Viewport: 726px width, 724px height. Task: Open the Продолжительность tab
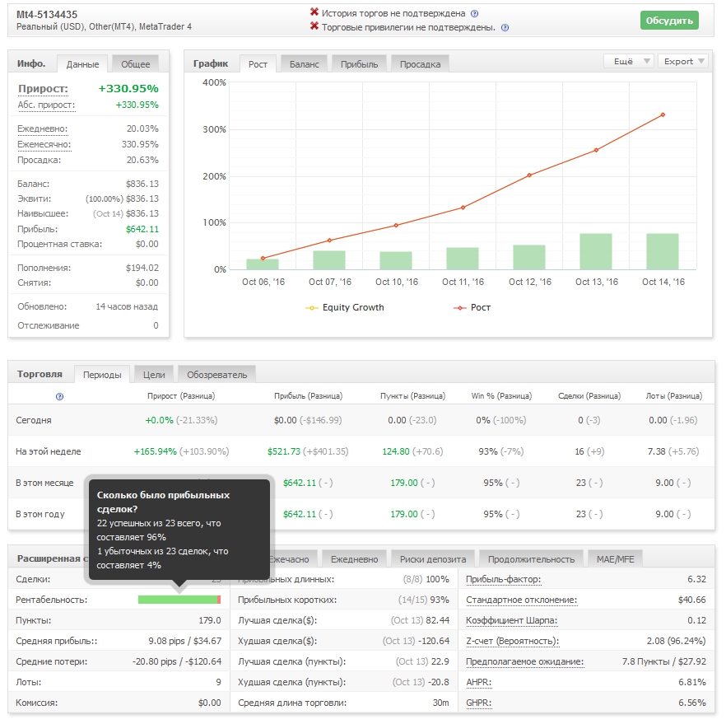[531, 559]
